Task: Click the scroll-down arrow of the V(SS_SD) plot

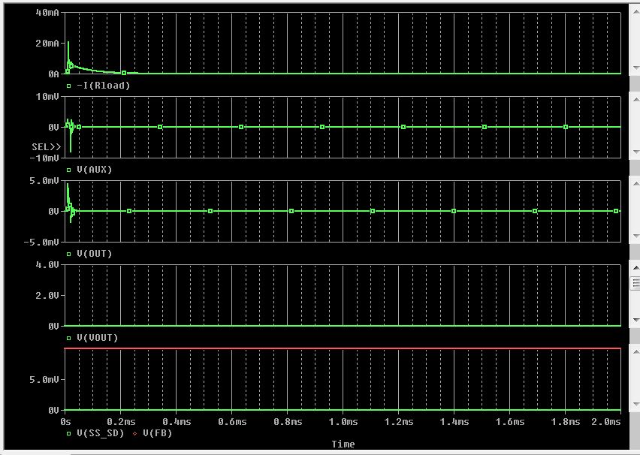Action: click(x=635, y=404)
